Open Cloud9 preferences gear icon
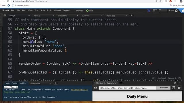Image resolution: width=184 pixels, height=103 pixels. coord(176,11)
